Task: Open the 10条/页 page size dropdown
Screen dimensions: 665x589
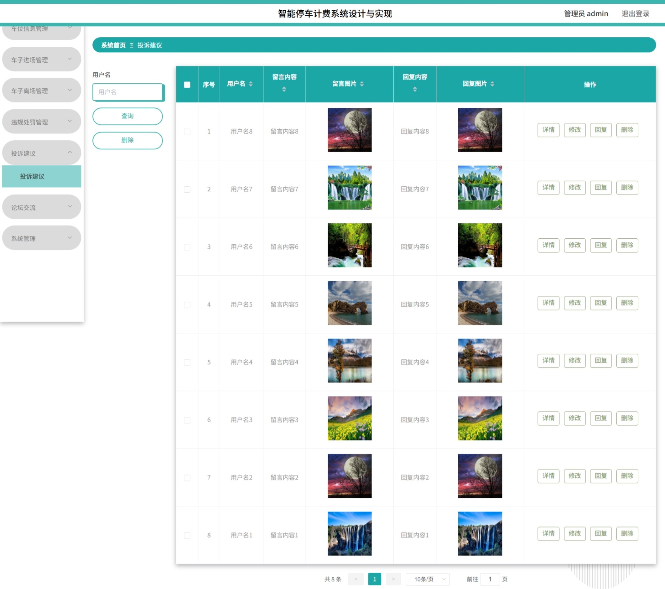Action: tap(428, 579)
